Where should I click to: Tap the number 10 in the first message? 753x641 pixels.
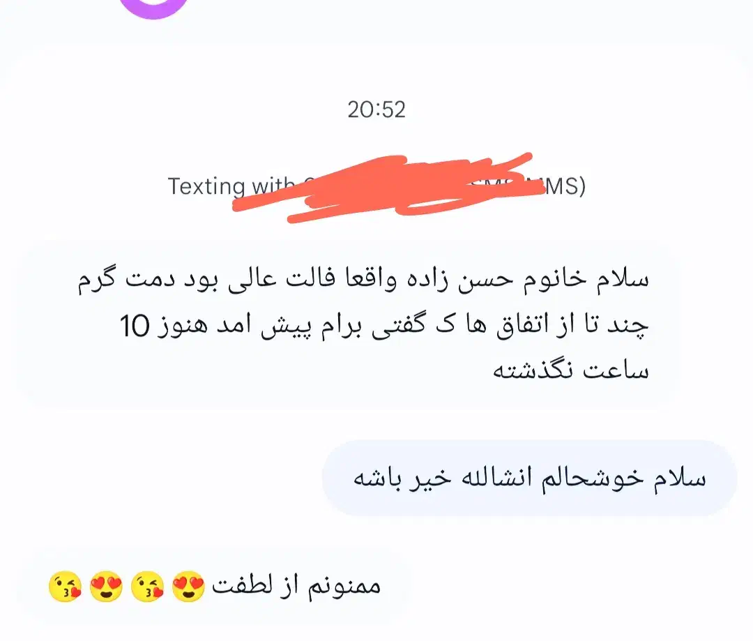(x=135, y=326)
